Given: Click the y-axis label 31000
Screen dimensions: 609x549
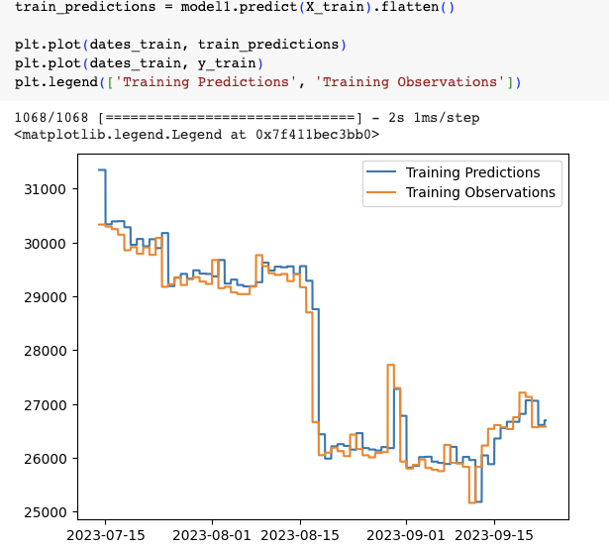Looking at the screenshot, I should (45, 189).
